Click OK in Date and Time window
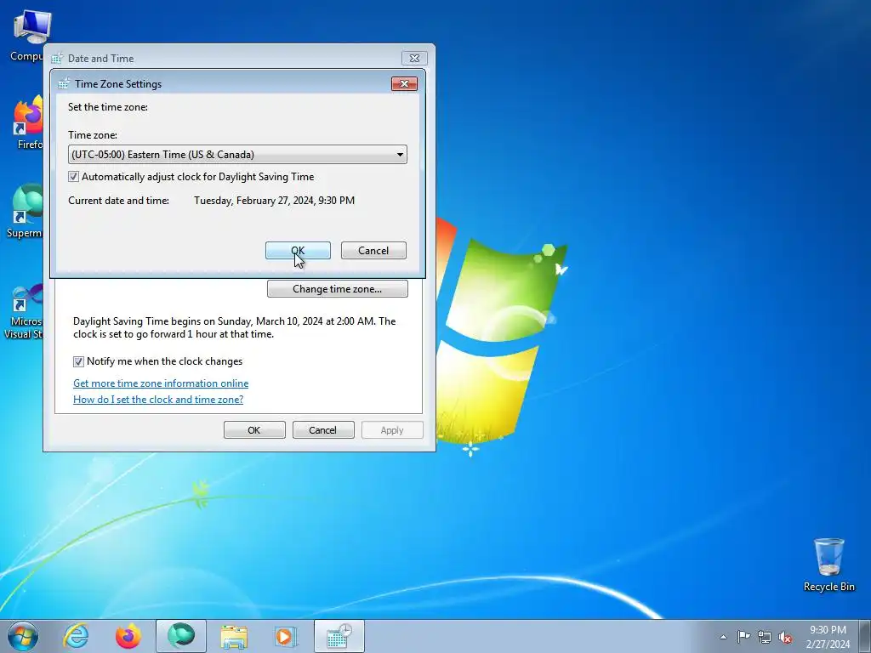 tap(254, 429)
